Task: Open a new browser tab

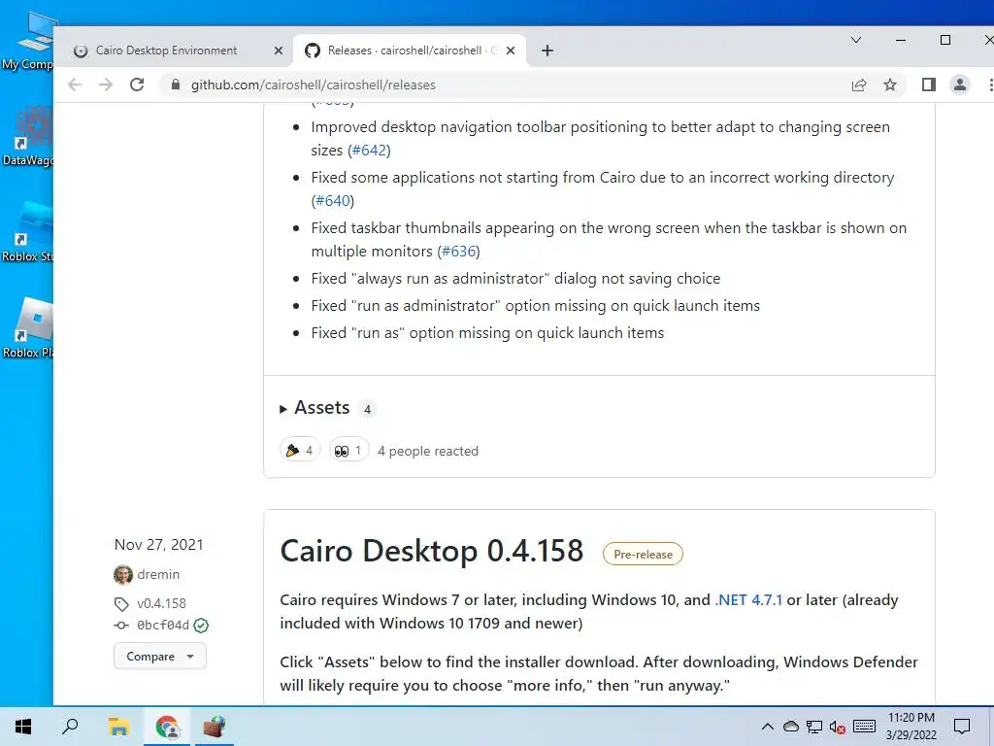Action: click(547, 51)
